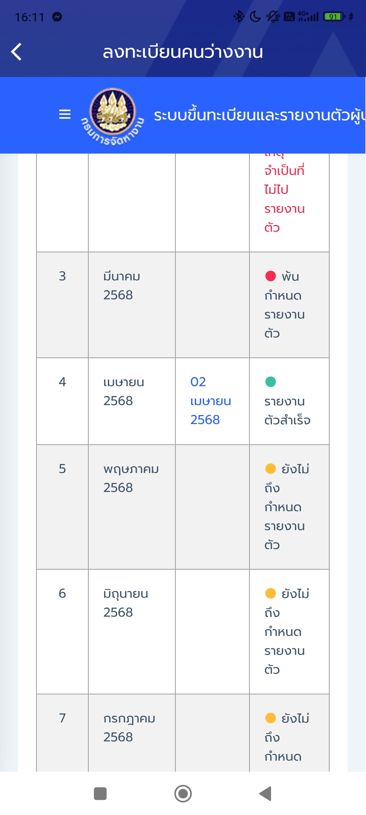
Task: Tap the Android home circle button
Action: point(183,793)
